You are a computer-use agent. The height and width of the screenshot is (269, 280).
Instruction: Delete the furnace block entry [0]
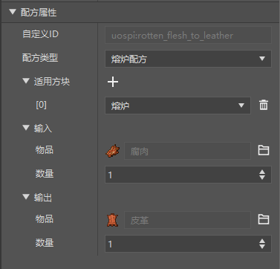coord(264,105)
